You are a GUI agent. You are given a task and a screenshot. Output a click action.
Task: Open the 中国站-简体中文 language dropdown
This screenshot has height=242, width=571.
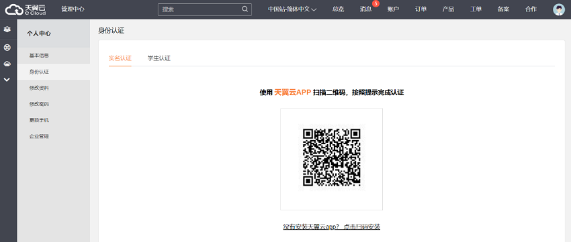pyautogui.click(x=292, y=9)
